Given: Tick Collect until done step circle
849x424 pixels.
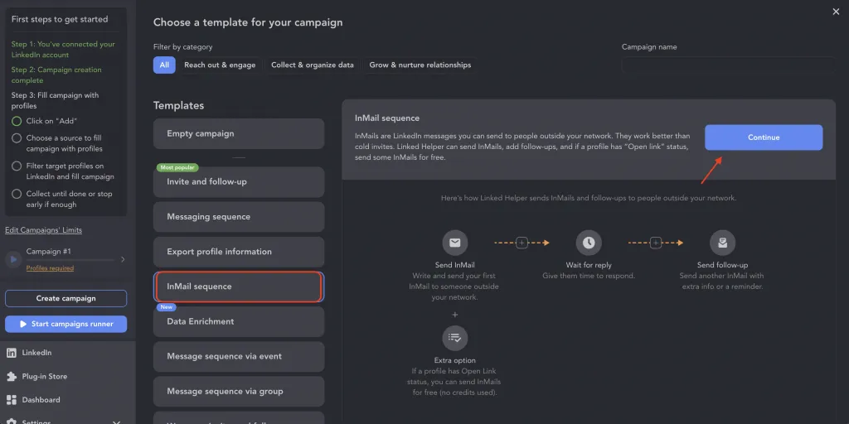Looking at the screenshot, I should pos(17,194).
